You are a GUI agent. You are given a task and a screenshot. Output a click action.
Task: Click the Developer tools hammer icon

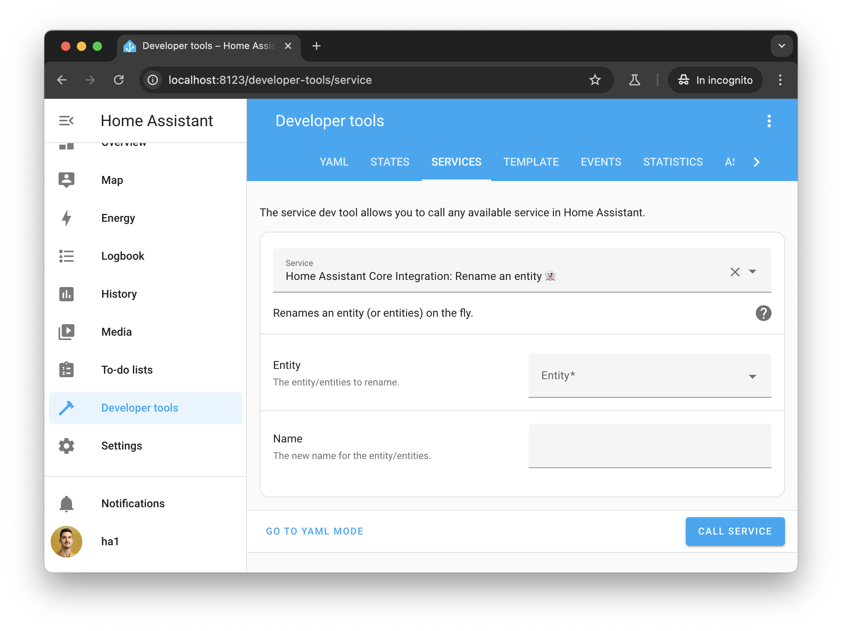[x=66, y=408]
